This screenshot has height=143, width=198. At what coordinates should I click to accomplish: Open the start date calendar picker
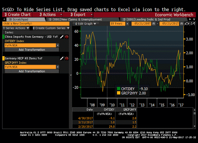point(154,24)
